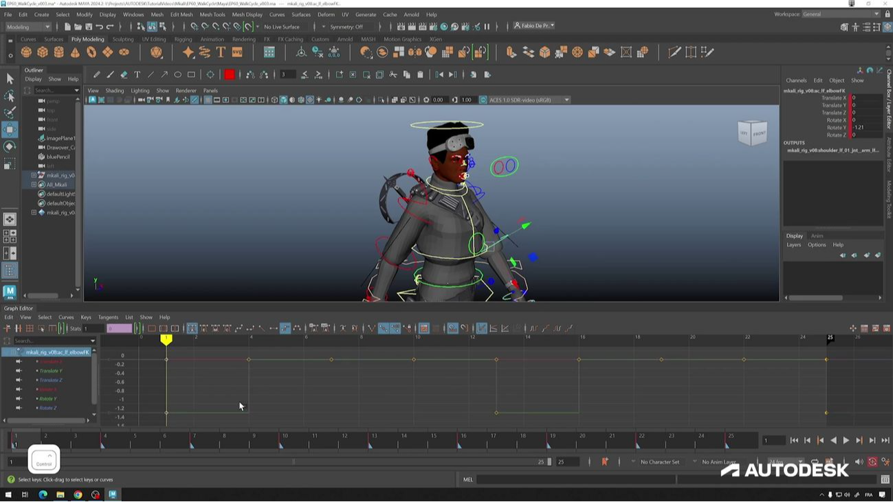Create a polygon cube from the Poly Modeling shelf

tap(41, 53)
